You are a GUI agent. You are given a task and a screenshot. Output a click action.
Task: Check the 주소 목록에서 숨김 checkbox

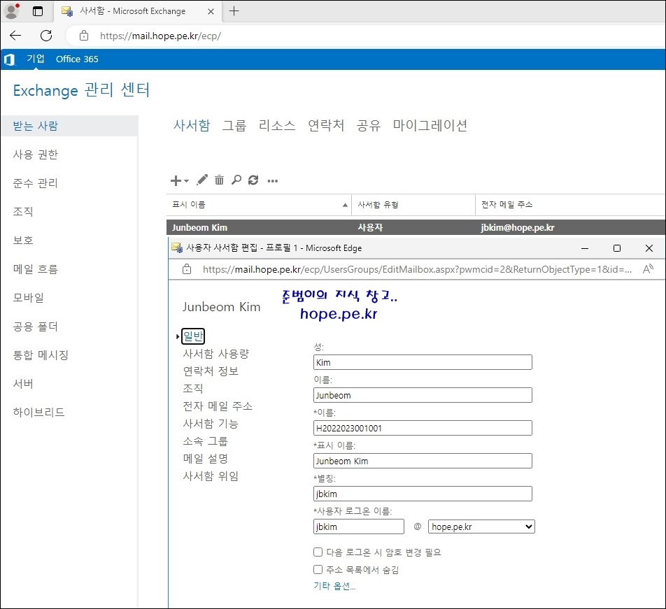click(318, 570)
